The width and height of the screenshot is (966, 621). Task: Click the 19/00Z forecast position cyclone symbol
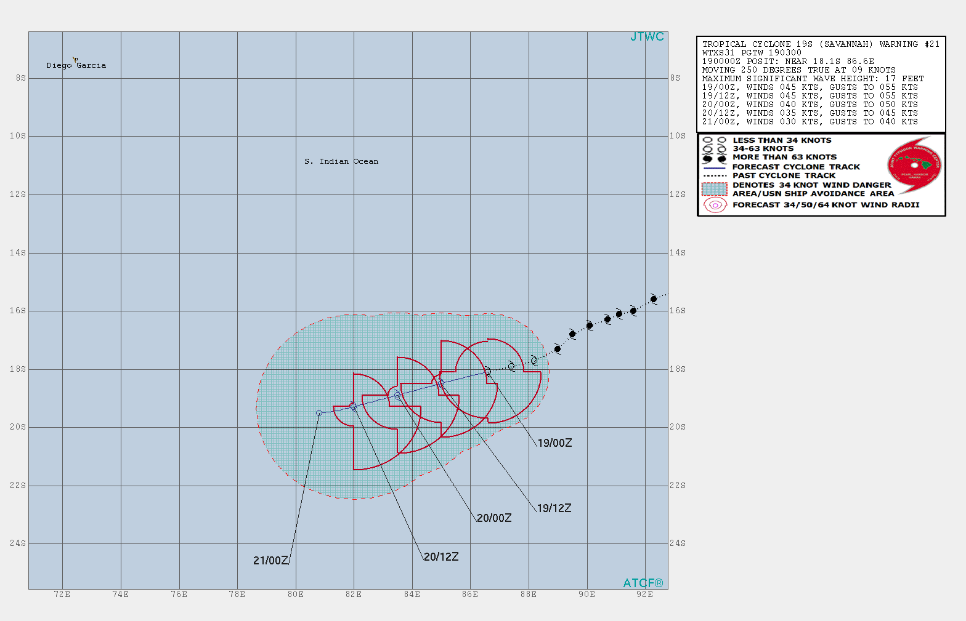pos(487,371)
